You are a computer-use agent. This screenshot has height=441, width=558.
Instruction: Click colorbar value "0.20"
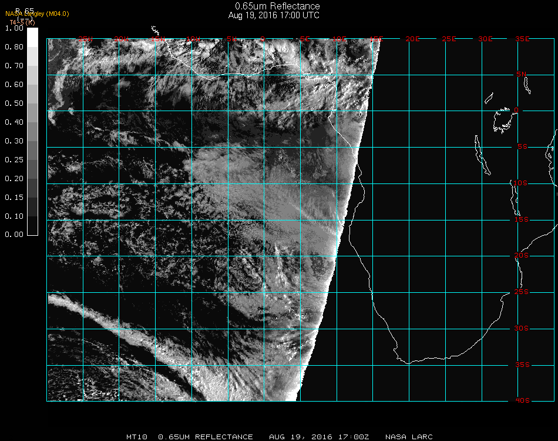pyautogui.click(x=14, y=179)
